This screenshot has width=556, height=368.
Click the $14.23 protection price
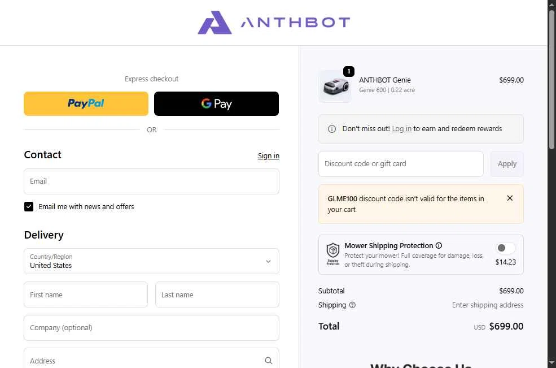tap(505, 262)
